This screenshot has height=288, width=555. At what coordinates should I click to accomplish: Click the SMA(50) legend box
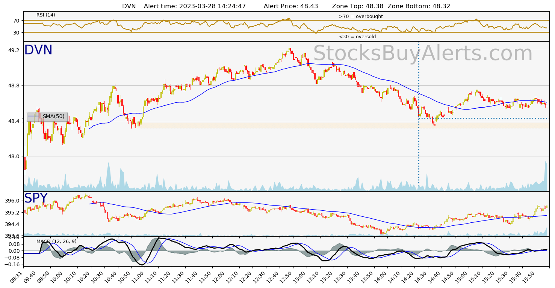coord(47,117)
